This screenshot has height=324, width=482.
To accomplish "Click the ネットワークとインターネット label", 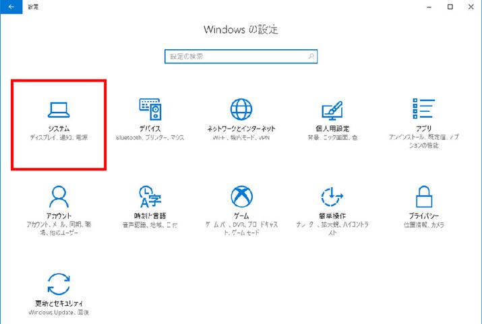I will (x=241, y=129).
